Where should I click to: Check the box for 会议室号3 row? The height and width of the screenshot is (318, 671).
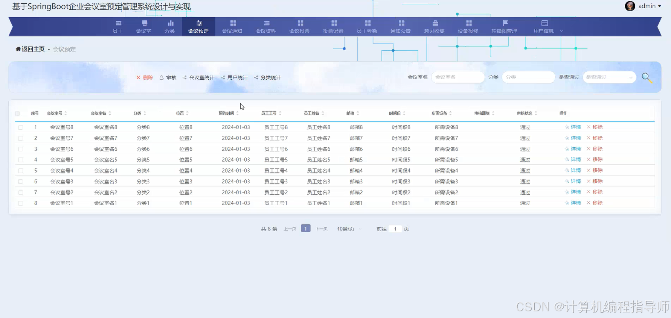[x=21, y=182]
